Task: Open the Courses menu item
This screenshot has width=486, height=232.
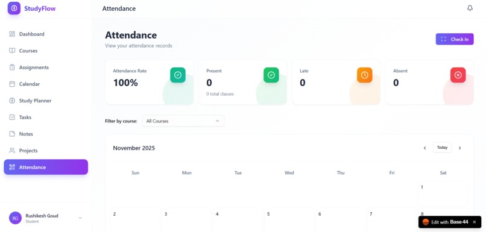Action: coord(46,51)
